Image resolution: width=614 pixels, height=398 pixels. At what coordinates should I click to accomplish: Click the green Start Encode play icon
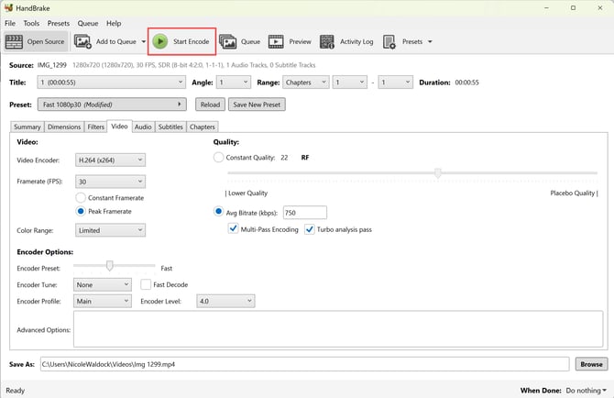(159, 41)
